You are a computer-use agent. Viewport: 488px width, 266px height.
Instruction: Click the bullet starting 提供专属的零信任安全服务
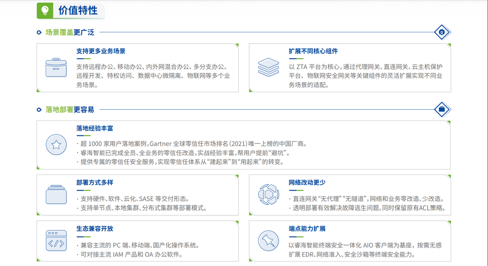[181, 162]
